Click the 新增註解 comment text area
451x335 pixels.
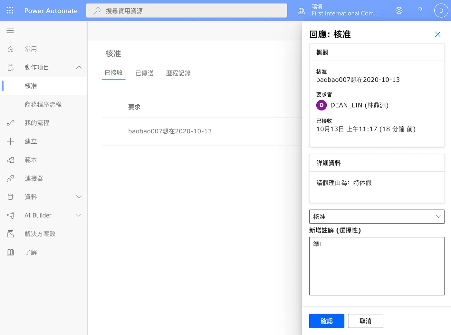(377, 266)
